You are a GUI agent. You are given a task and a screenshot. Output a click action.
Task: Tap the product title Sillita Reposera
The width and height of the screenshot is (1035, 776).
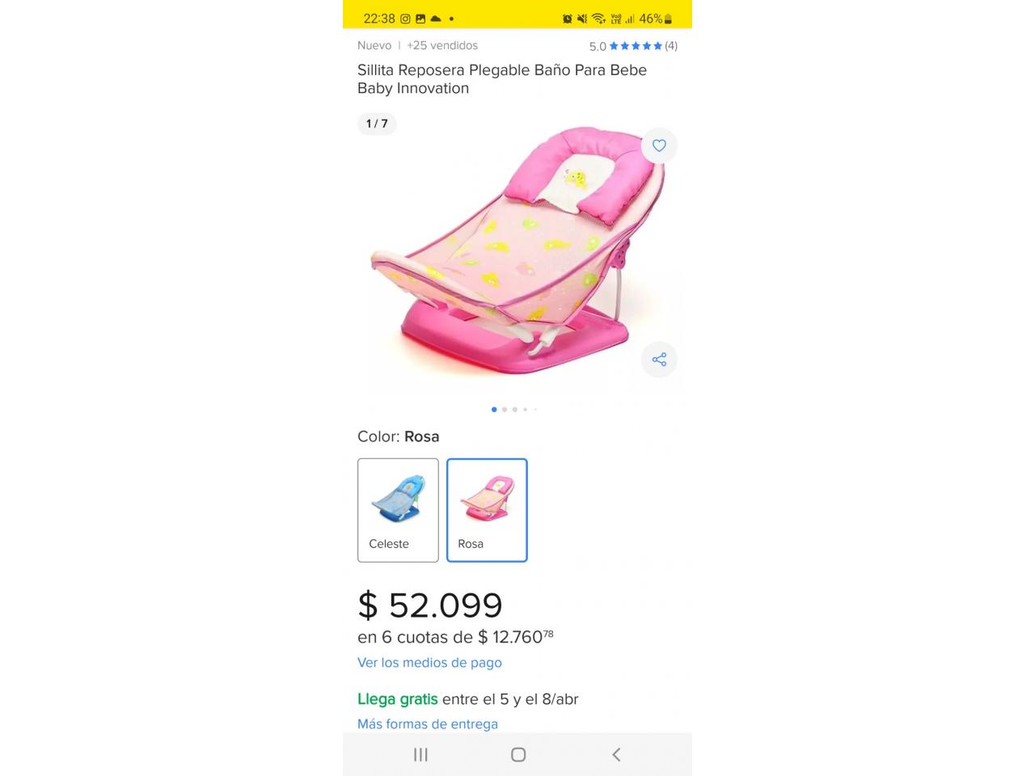click(x=502, y=79)
